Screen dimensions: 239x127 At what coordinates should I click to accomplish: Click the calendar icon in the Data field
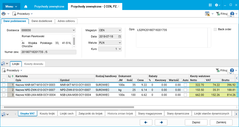point(119,36)
